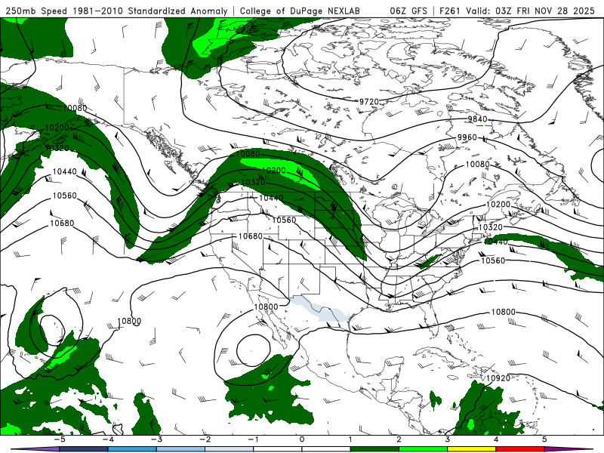604x453 pixels.
Task: Click the colorbar tick label '−3'
Action: 156,439
